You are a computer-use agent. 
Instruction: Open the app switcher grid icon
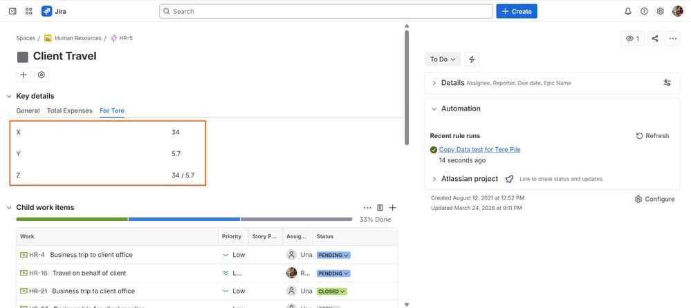28,12
